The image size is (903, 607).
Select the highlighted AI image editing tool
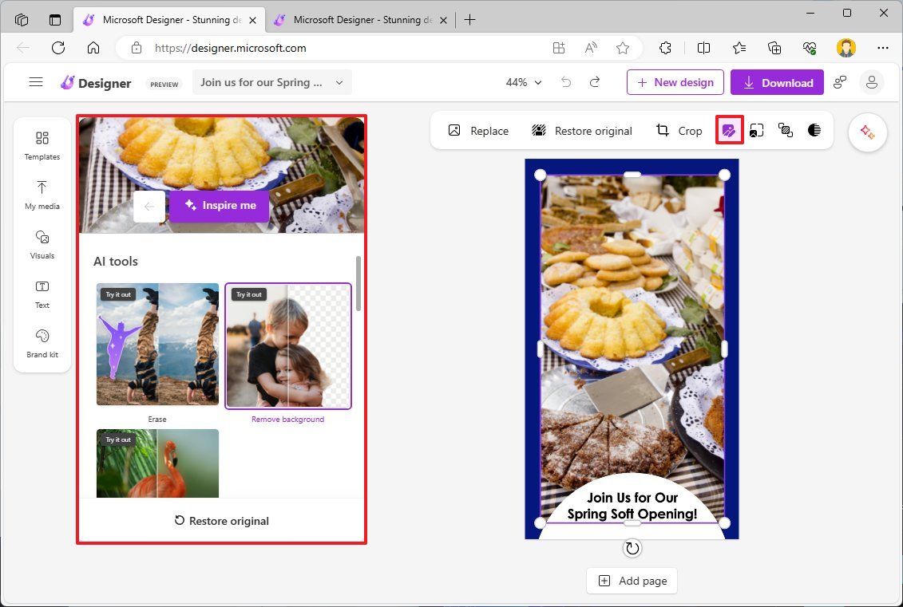pos(729,130)
